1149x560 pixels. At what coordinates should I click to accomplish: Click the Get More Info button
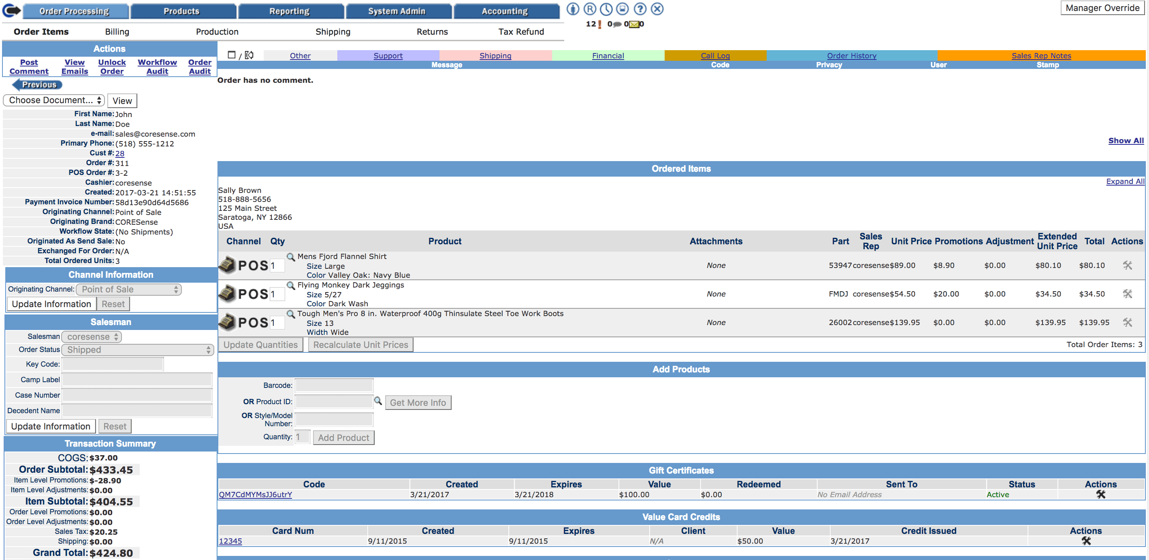point(418,403)
